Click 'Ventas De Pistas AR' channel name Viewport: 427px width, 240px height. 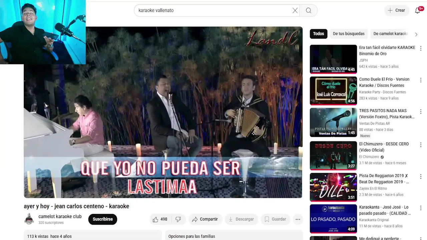click(x=375, y=123)
